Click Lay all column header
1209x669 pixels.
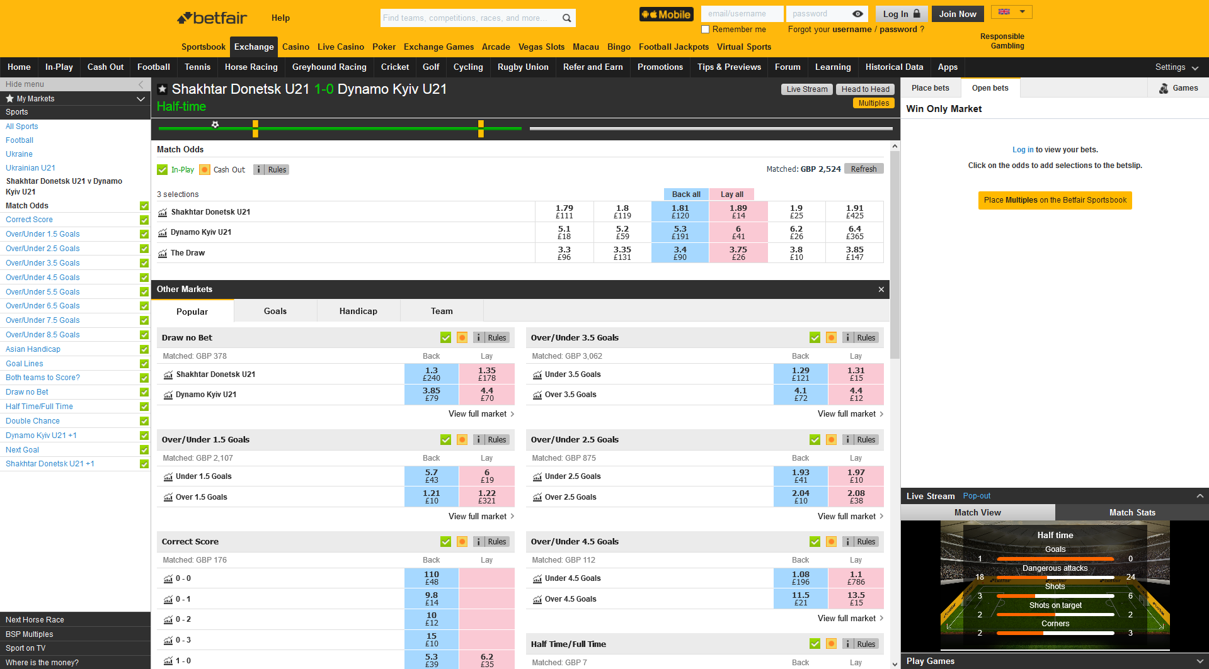click(732, 194)
